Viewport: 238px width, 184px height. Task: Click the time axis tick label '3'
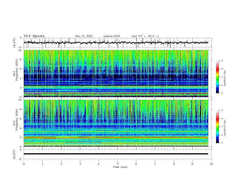[x=80, y=164]
